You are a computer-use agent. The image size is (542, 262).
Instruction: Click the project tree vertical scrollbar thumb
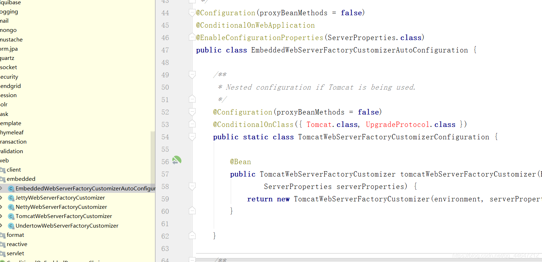click(x=153, y=158)
